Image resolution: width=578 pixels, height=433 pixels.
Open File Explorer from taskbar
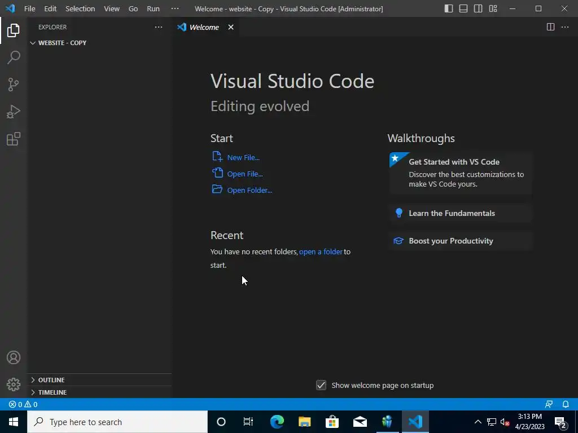coord(304,422)
